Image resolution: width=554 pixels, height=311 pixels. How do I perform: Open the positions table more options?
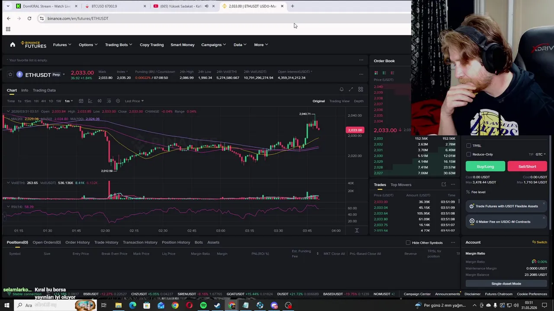[453, 242]
